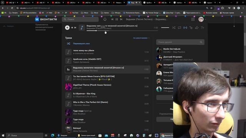Click the avatar of Елена in friends list
This screenshot has height=138, width=246.
point(159,73)
